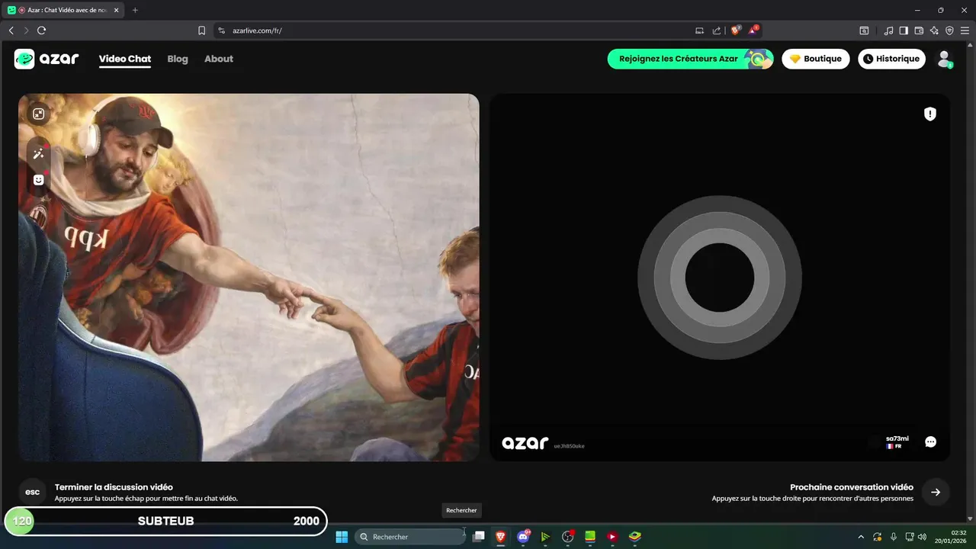
Task: Click the red play-button app taskbar icon
Action: tap(612, 537)
